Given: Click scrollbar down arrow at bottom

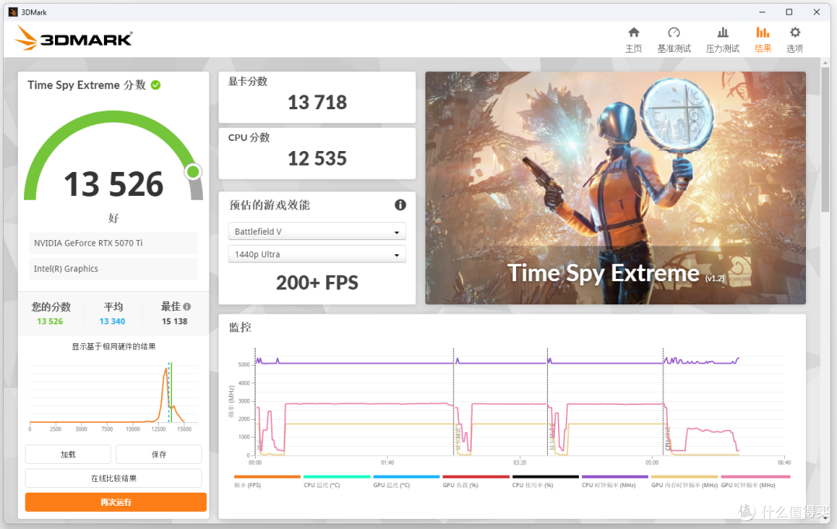Looking at the screenshot, I should (x=825, y=518).
